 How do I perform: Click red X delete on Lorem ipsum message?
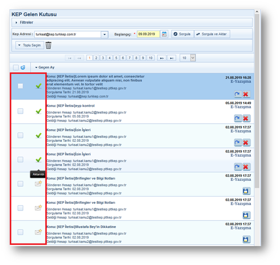click(x=246, y=94)
